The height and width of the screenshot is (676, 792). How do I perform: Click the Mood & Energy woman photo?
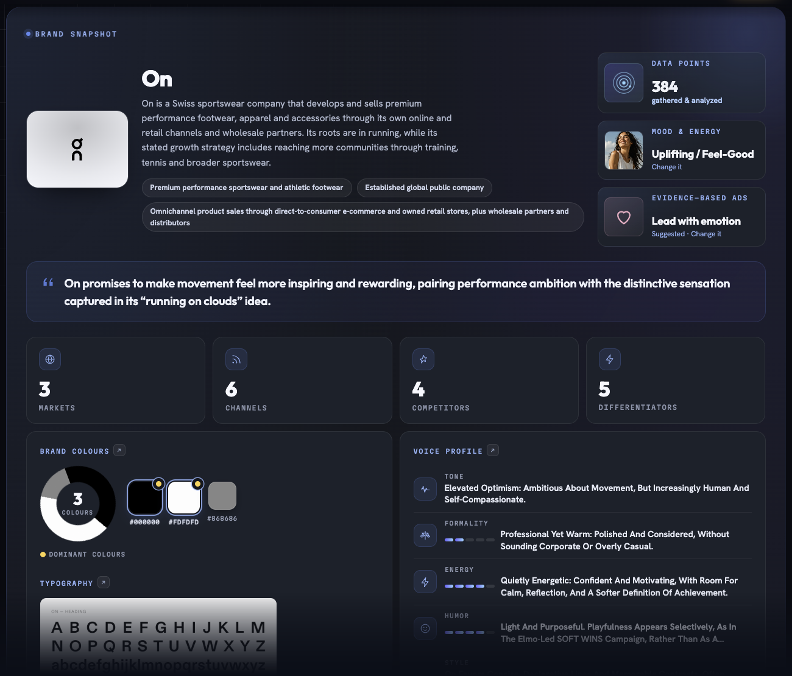point(623,150)
